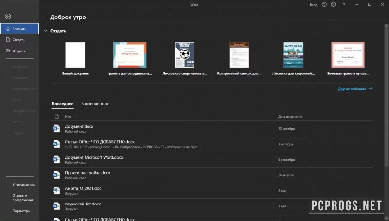Open the Главная home icon
The image size is (389, 221).
coord(8,29)
